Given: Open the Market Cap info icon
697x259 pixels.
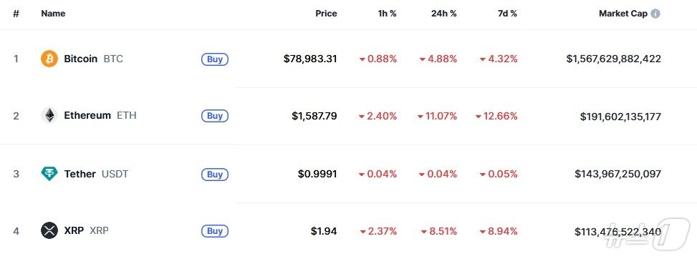Looking at the screenshot, I should 655,14.
